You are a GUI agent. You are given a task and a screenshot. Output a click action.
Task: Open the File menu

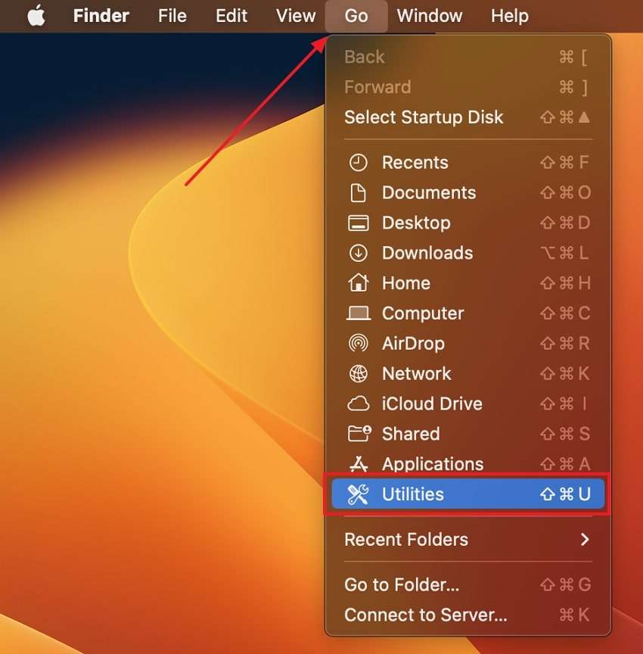click(172, 16)
